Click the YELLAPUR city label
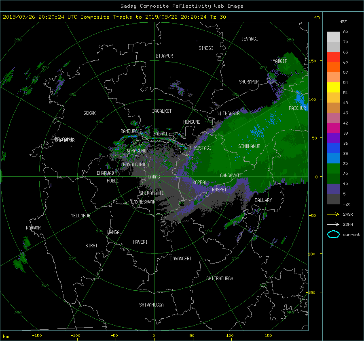The height and width of the screenshot is (341, 364). 80,216
